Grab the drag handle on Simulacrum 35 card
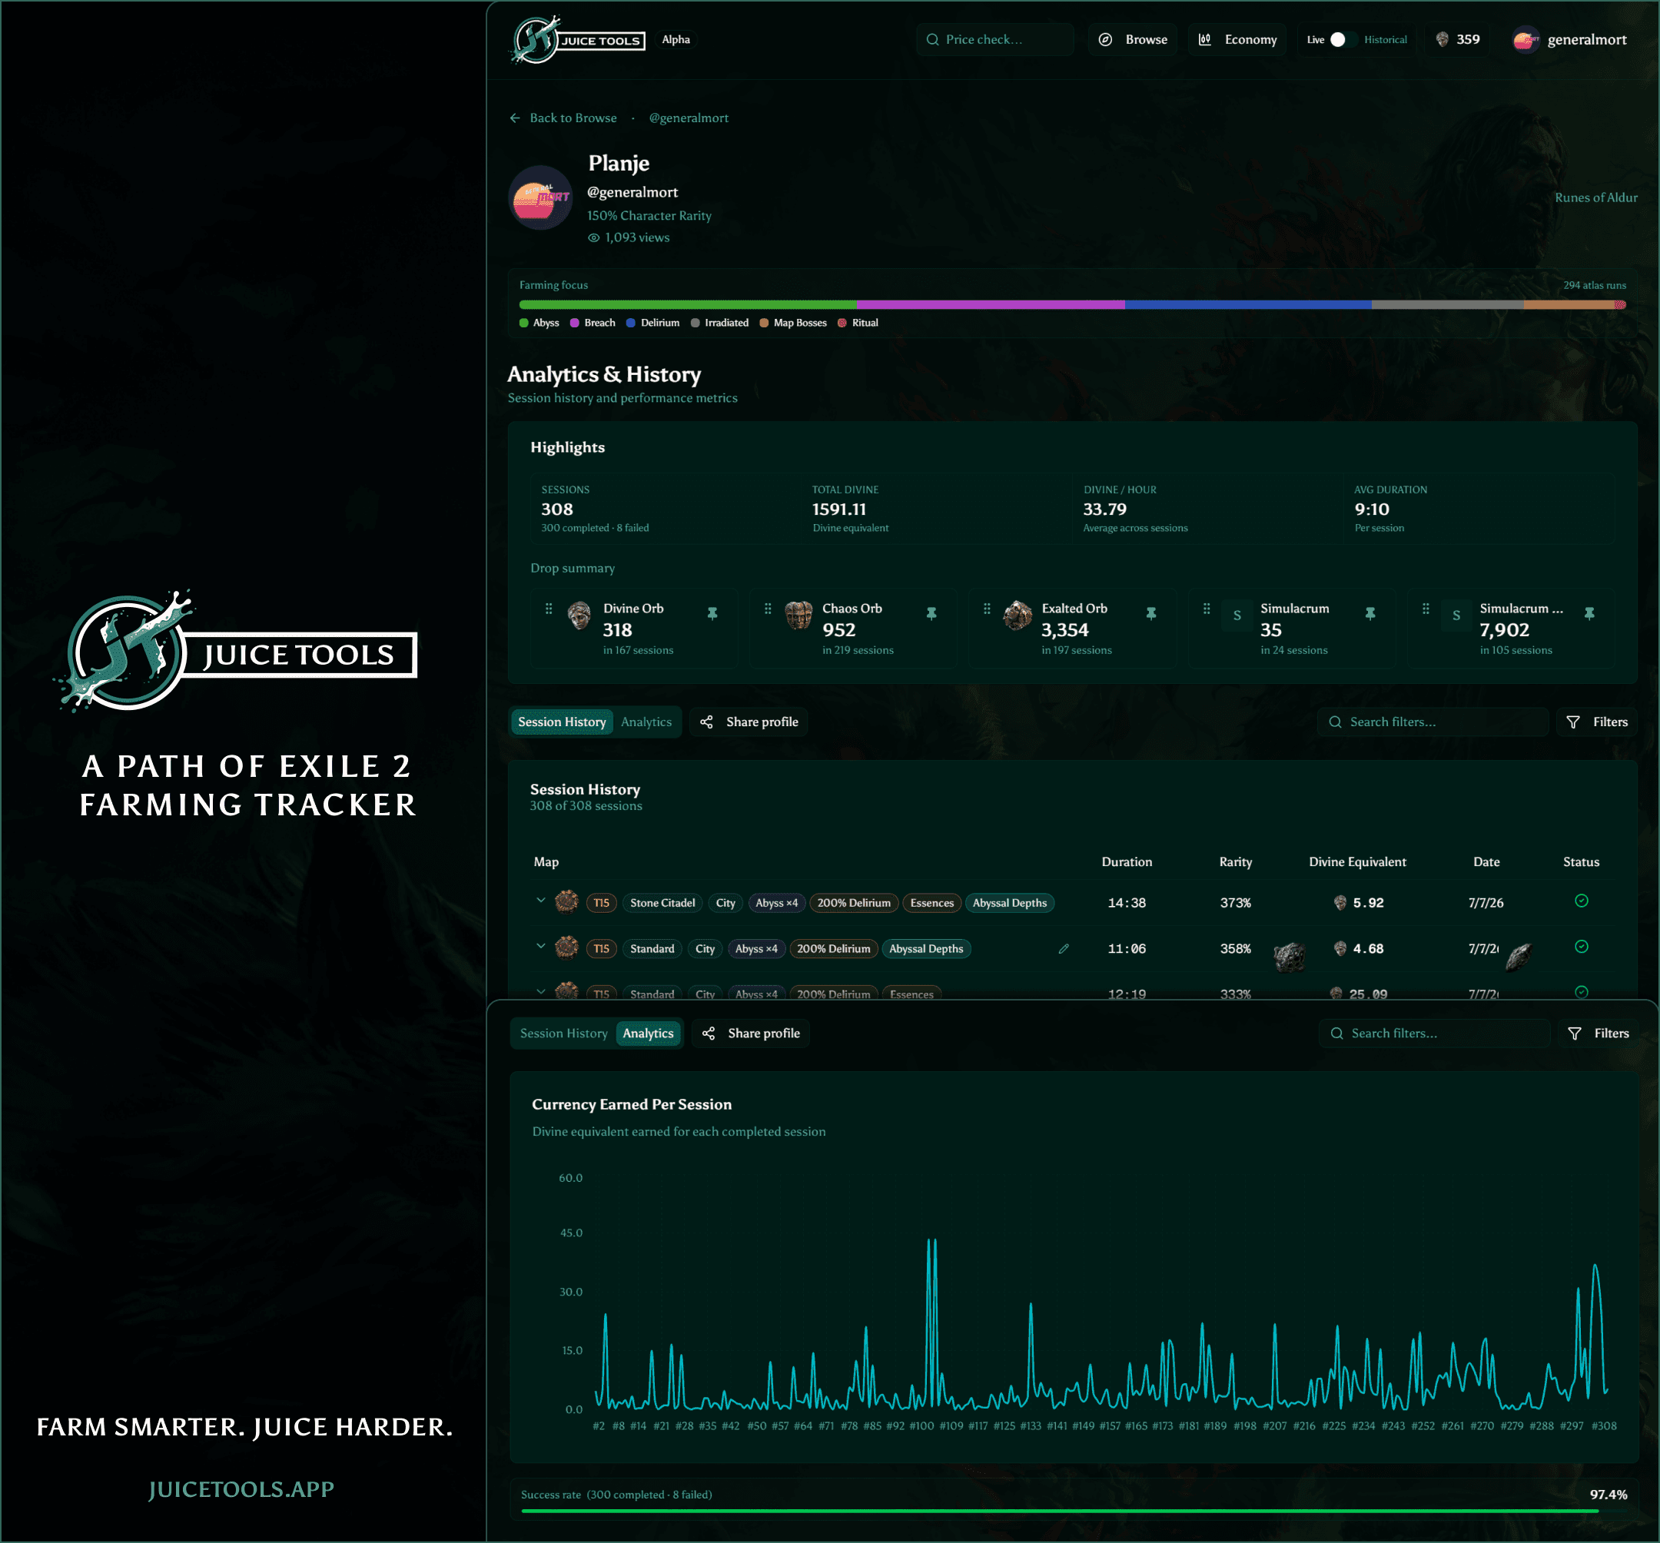Viewport: 1660px width, 1543px height. tap(1206, 609)
